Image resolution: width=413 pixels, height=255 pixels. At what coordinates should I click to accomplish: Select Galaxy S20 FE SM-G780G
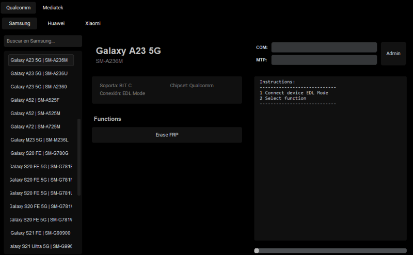pos(41,153)
